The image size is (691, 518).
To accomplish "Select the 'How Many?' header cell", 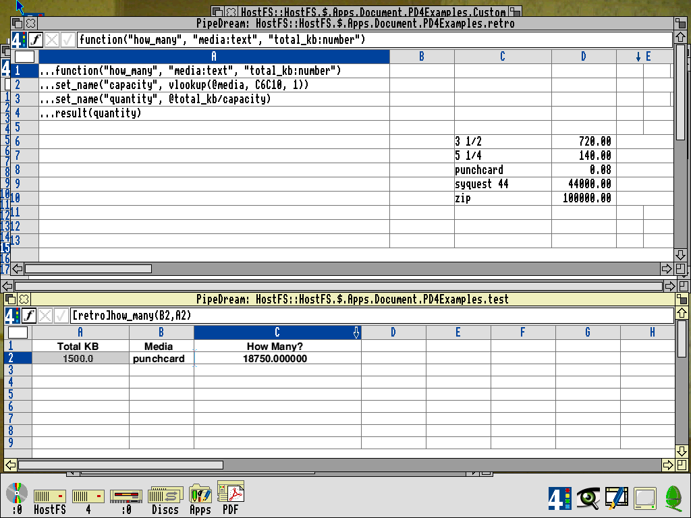I will point(277,346).
